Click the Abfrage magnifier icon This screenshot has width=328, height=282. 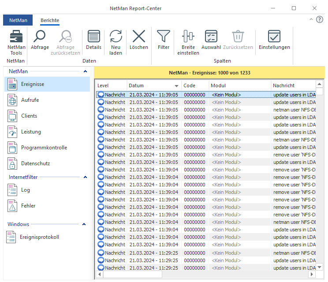pyautogui.click(x=40, y=37)
